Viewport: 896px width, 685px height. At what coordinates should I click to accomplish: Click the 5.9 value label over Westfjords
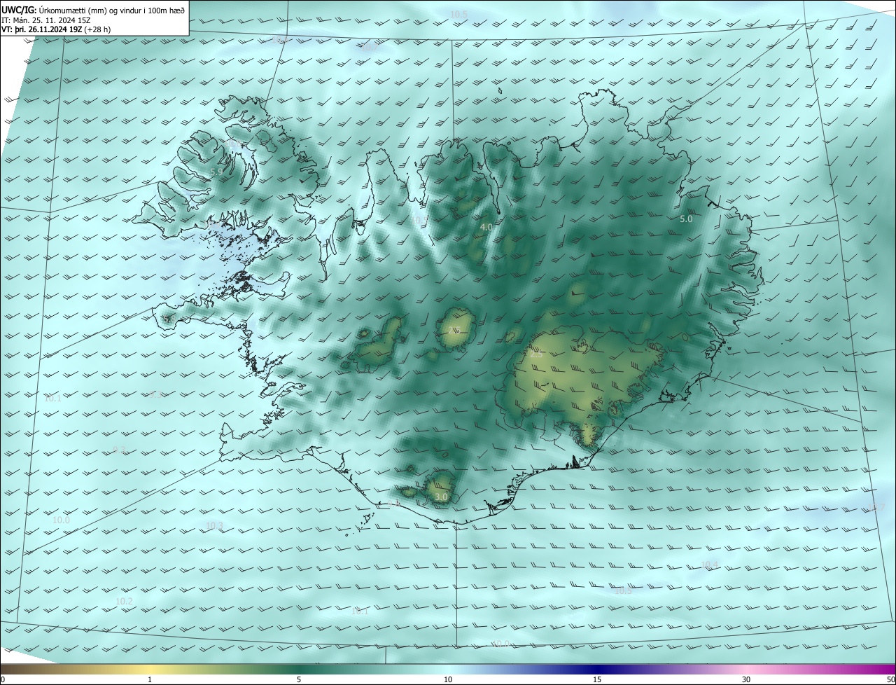pos(216,172)
